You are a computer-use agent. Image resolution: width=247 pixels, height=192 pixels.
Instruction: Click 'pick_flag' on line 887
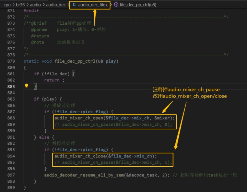click(x=94, y=112)
